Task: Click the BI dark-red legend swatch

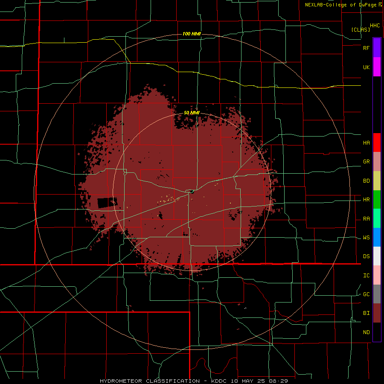Action: 377,313
